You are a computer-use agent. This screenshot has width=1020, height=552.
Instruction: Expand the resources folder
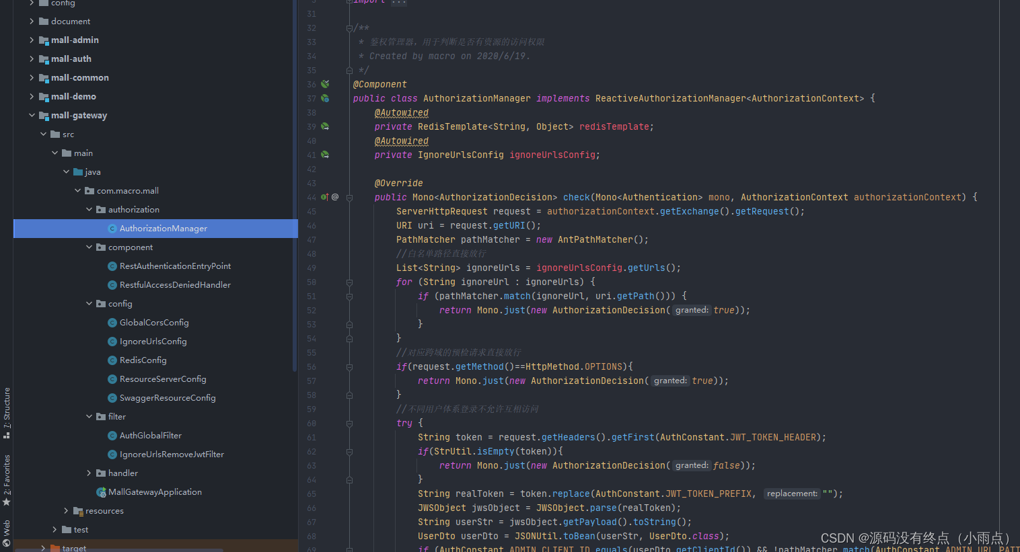[66, 511]
